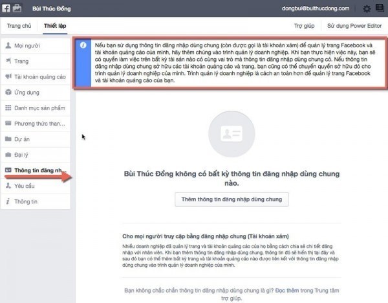Open Đại lý in the sidebar
Viewport: 388px width, 303px height.
21,155
